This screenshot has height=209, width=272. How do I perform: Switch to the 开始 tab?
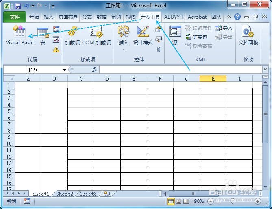click(x=34, y=17)
